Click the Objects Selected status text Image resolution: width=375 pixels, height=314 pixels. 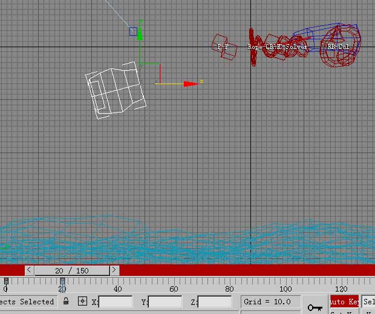[28, 301]
